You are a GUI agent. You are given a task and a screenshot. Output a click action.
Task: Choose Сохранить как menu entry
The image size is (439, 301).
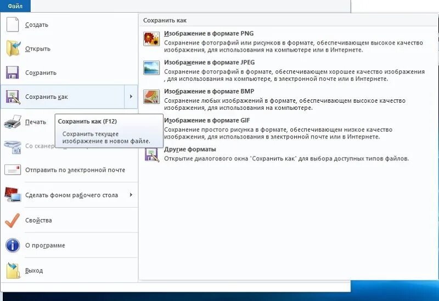(63, 97)
